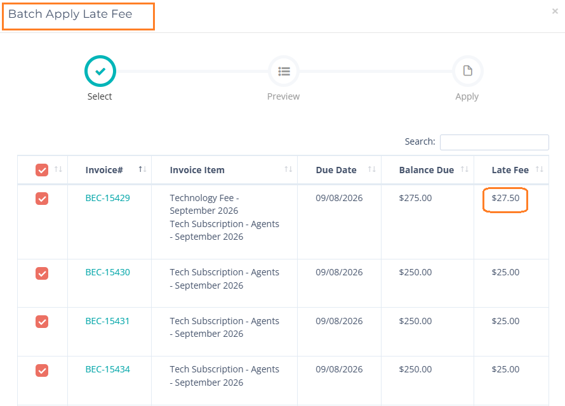Screen dimensions: 565x406
Task: Go to the Preview step list icon
Action: pos(284,71)
